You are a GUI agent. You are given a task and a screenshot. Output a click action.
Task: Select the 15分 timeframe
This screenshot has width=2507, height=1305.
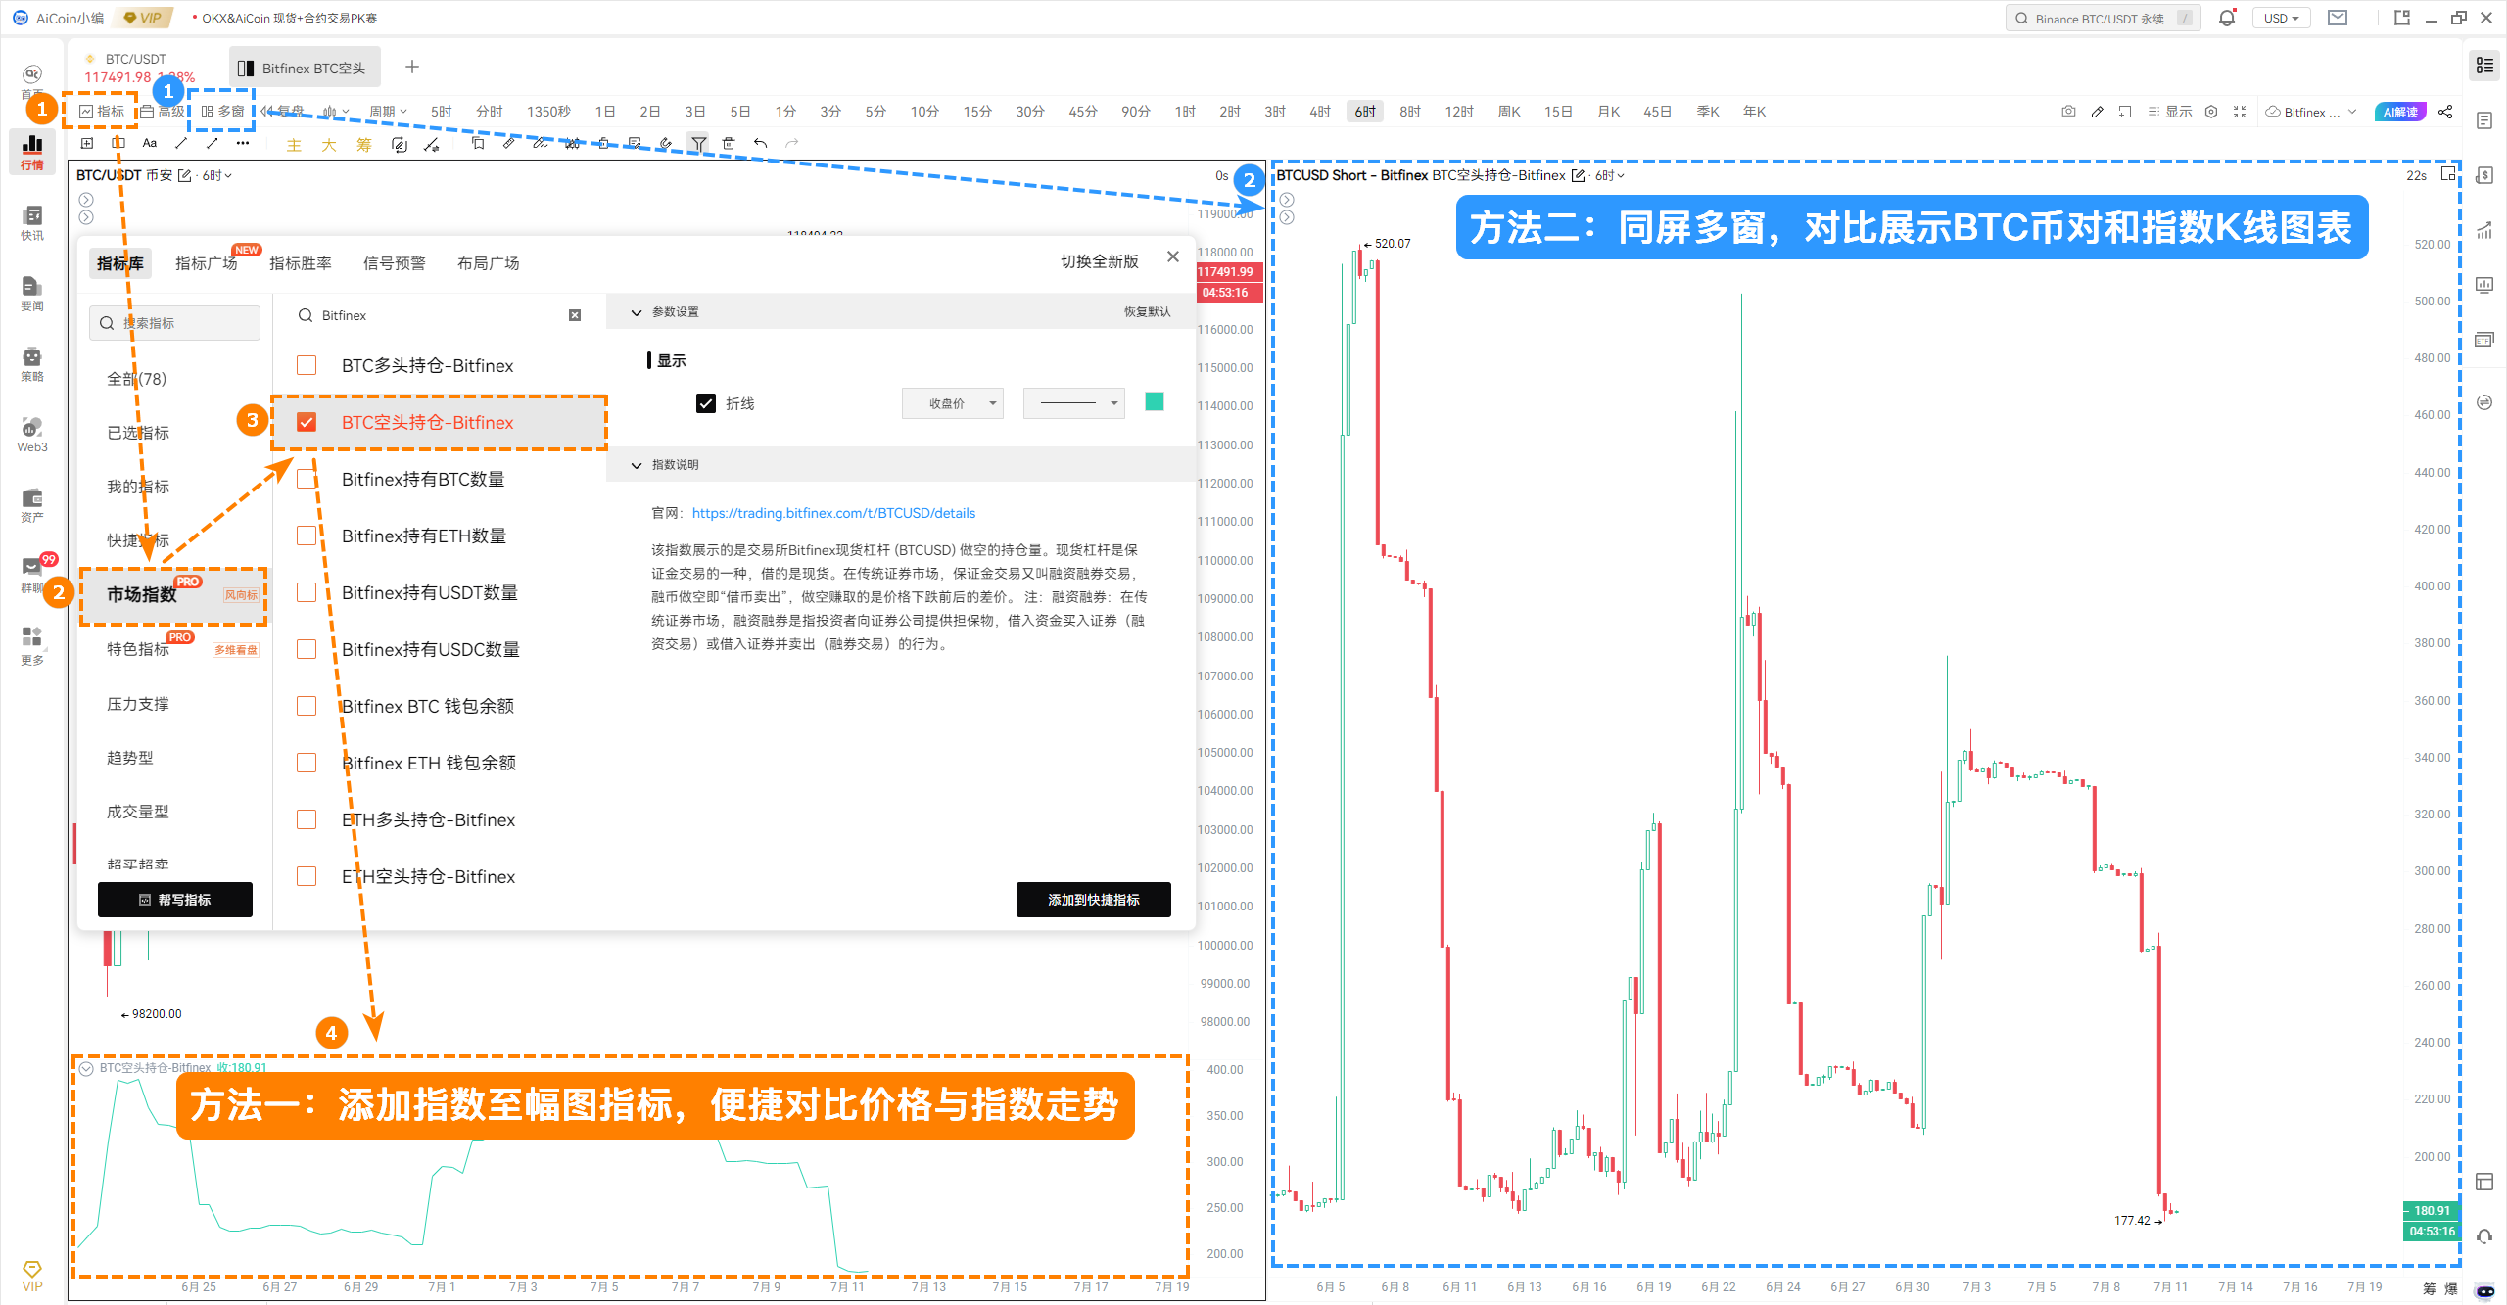976,112
